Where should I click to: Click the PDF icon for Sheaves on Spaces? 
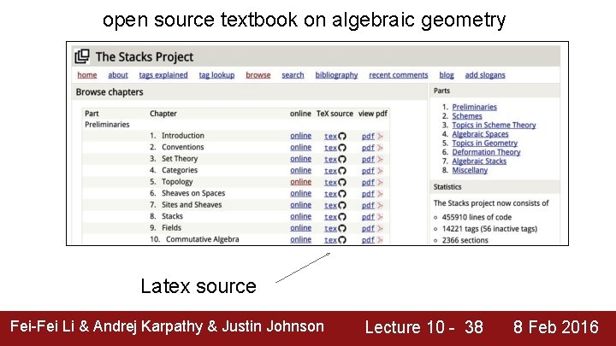380,194
